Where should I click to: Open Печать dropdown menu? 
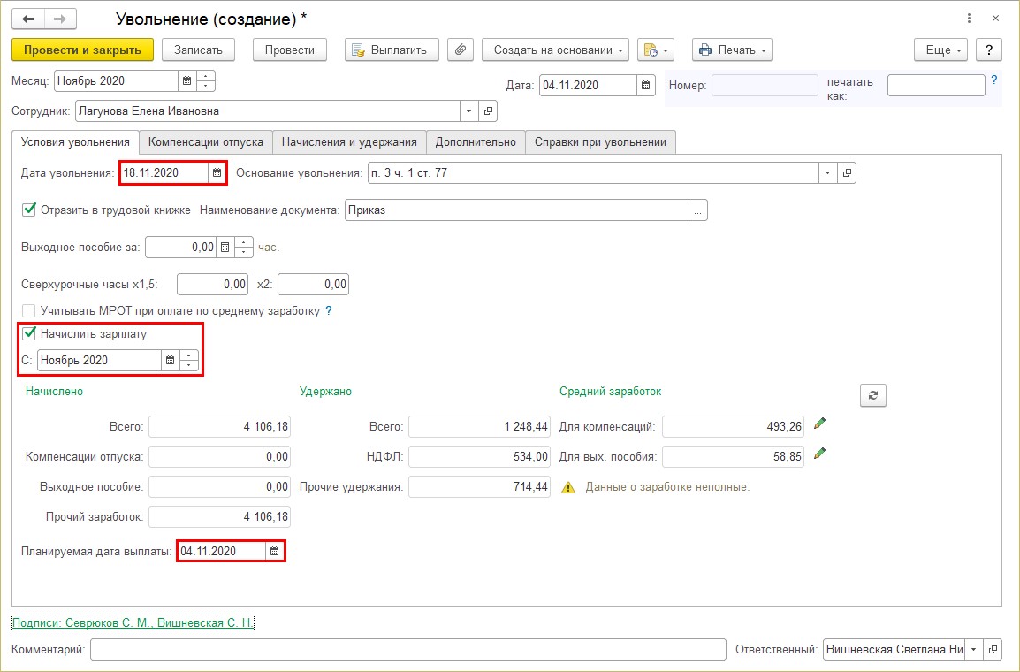tap(732, 50)
